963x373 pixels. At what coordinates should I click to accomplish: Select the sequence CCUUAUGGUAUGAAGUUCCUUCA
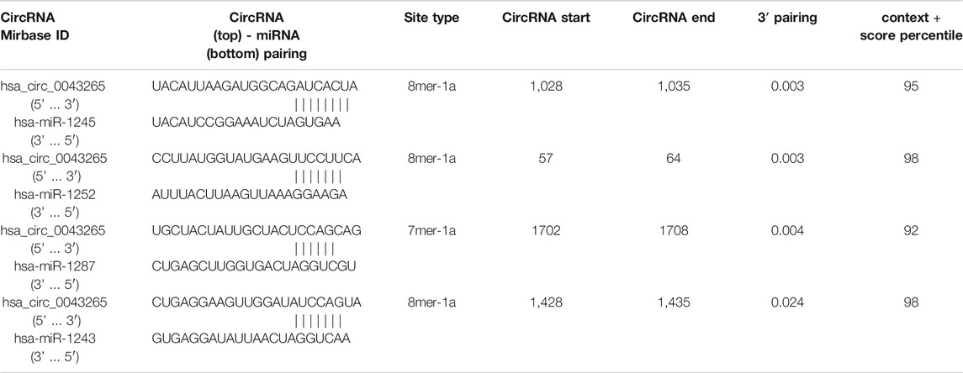point(257,158)
